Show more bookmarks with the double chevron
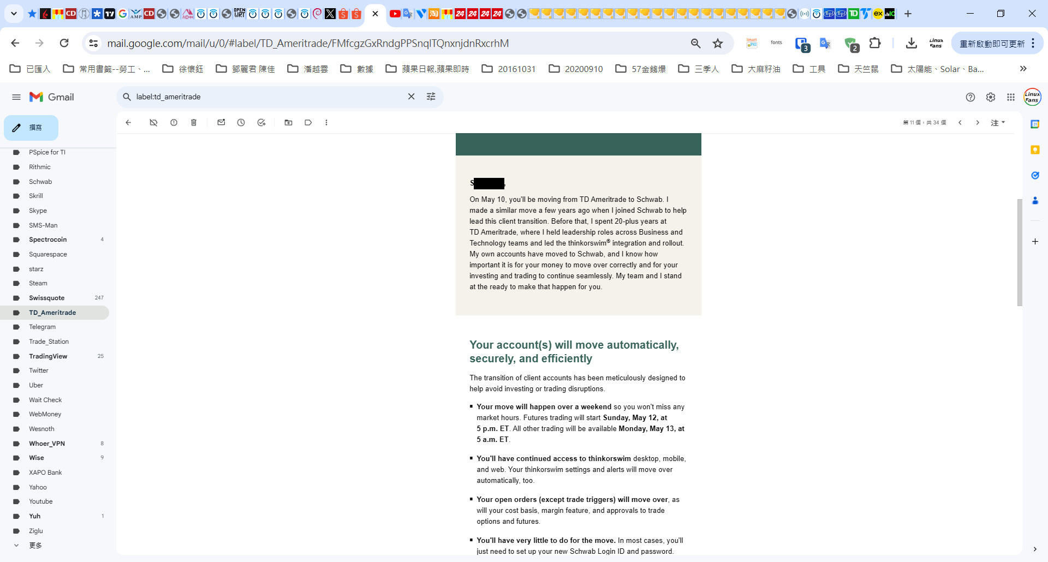1048x562 pixels. tap(1023, 69)
